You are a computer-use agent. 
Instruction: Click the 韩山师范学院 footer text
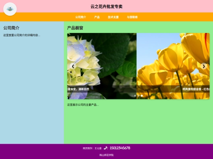coord(106,155)
